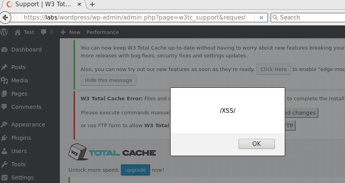The image size is (345, 183).
Task: Click the Tools wrench icon
Action: pyautogui.click(x=4, y=164)
